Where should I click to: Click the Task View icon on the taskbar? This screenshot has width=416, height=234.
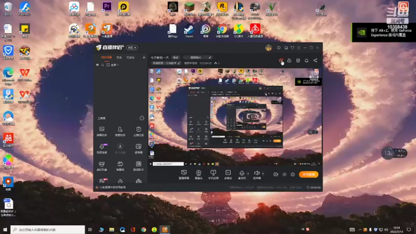coord(90,229)
